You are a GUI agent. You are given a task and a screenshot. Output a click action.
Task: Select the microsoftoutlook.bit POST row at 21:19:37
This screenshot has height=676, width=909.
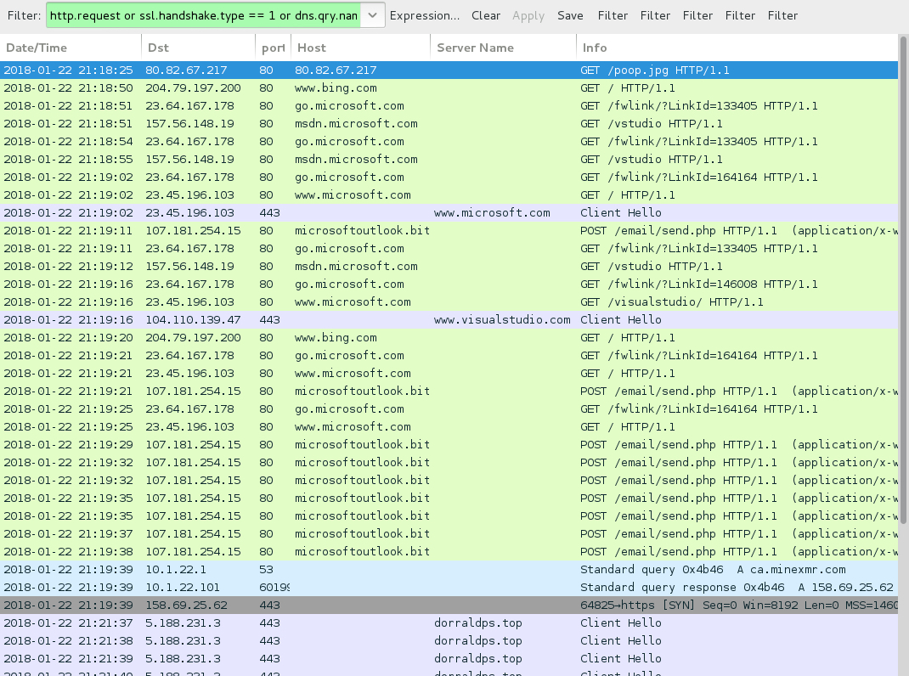click(x=449, y=534)
